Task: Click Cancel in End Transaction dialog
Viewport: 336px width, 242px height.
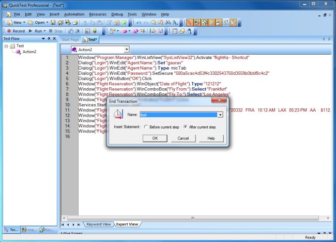Action: [183, 138]
